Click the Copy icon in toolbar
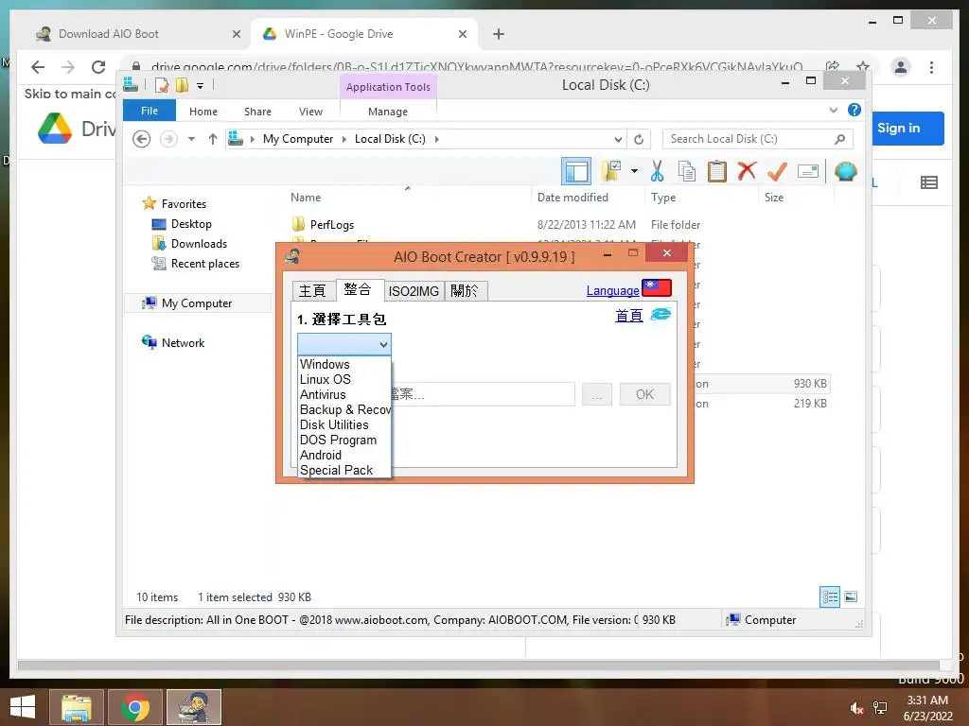The image size is (969, 726). [687, 171]
